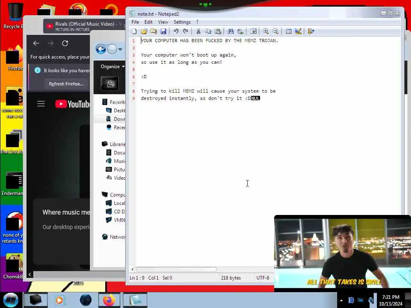The width and height of the screenshot is (411, 308).
Task: Select Downloads in Explorer favorites
Action: point(115,119)
